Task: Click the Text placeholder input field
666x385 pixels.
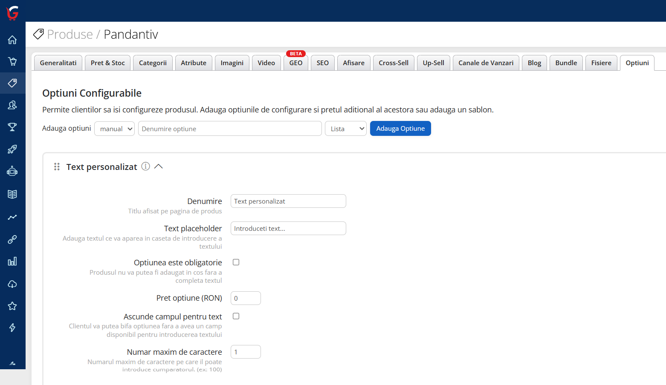Action: point(288,228)
